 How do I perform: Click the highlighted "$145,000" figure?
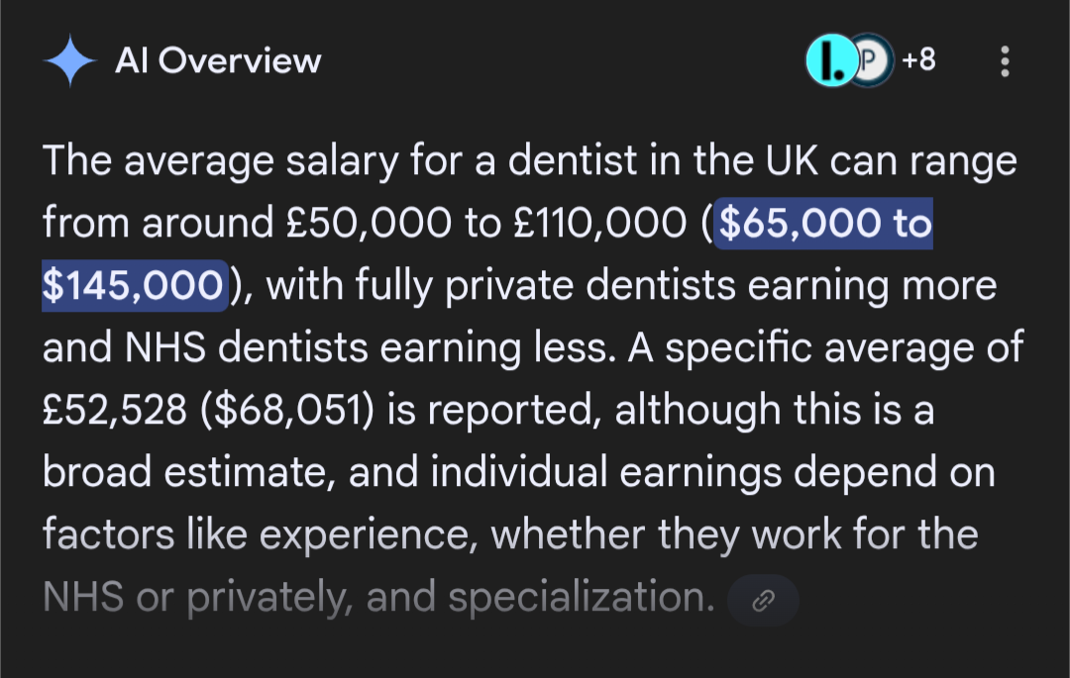tap(133, 286)
